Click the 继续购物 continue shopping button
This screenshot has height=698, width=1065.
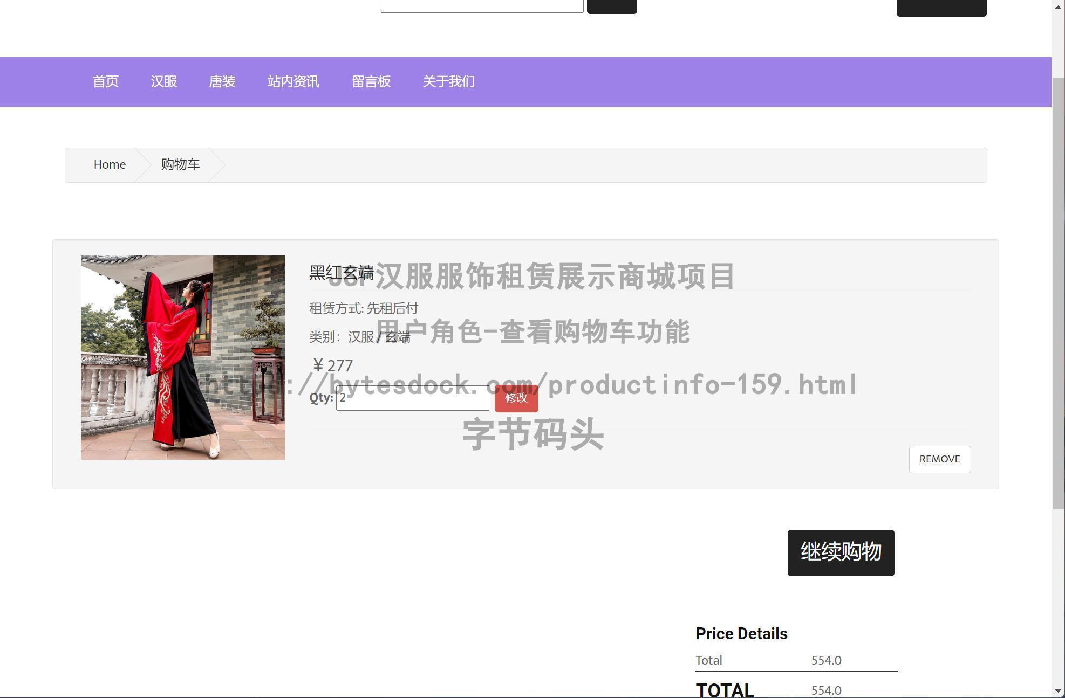click(841, 552)
